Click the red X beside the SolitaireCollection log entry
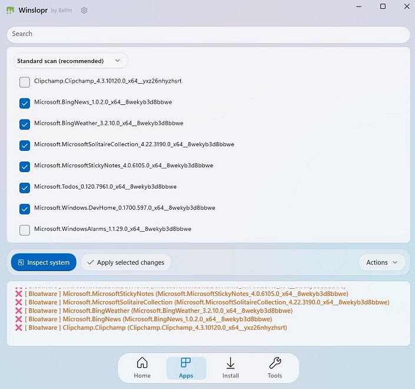The height and width of the screenshot is (389, 415). coord(18,302)
